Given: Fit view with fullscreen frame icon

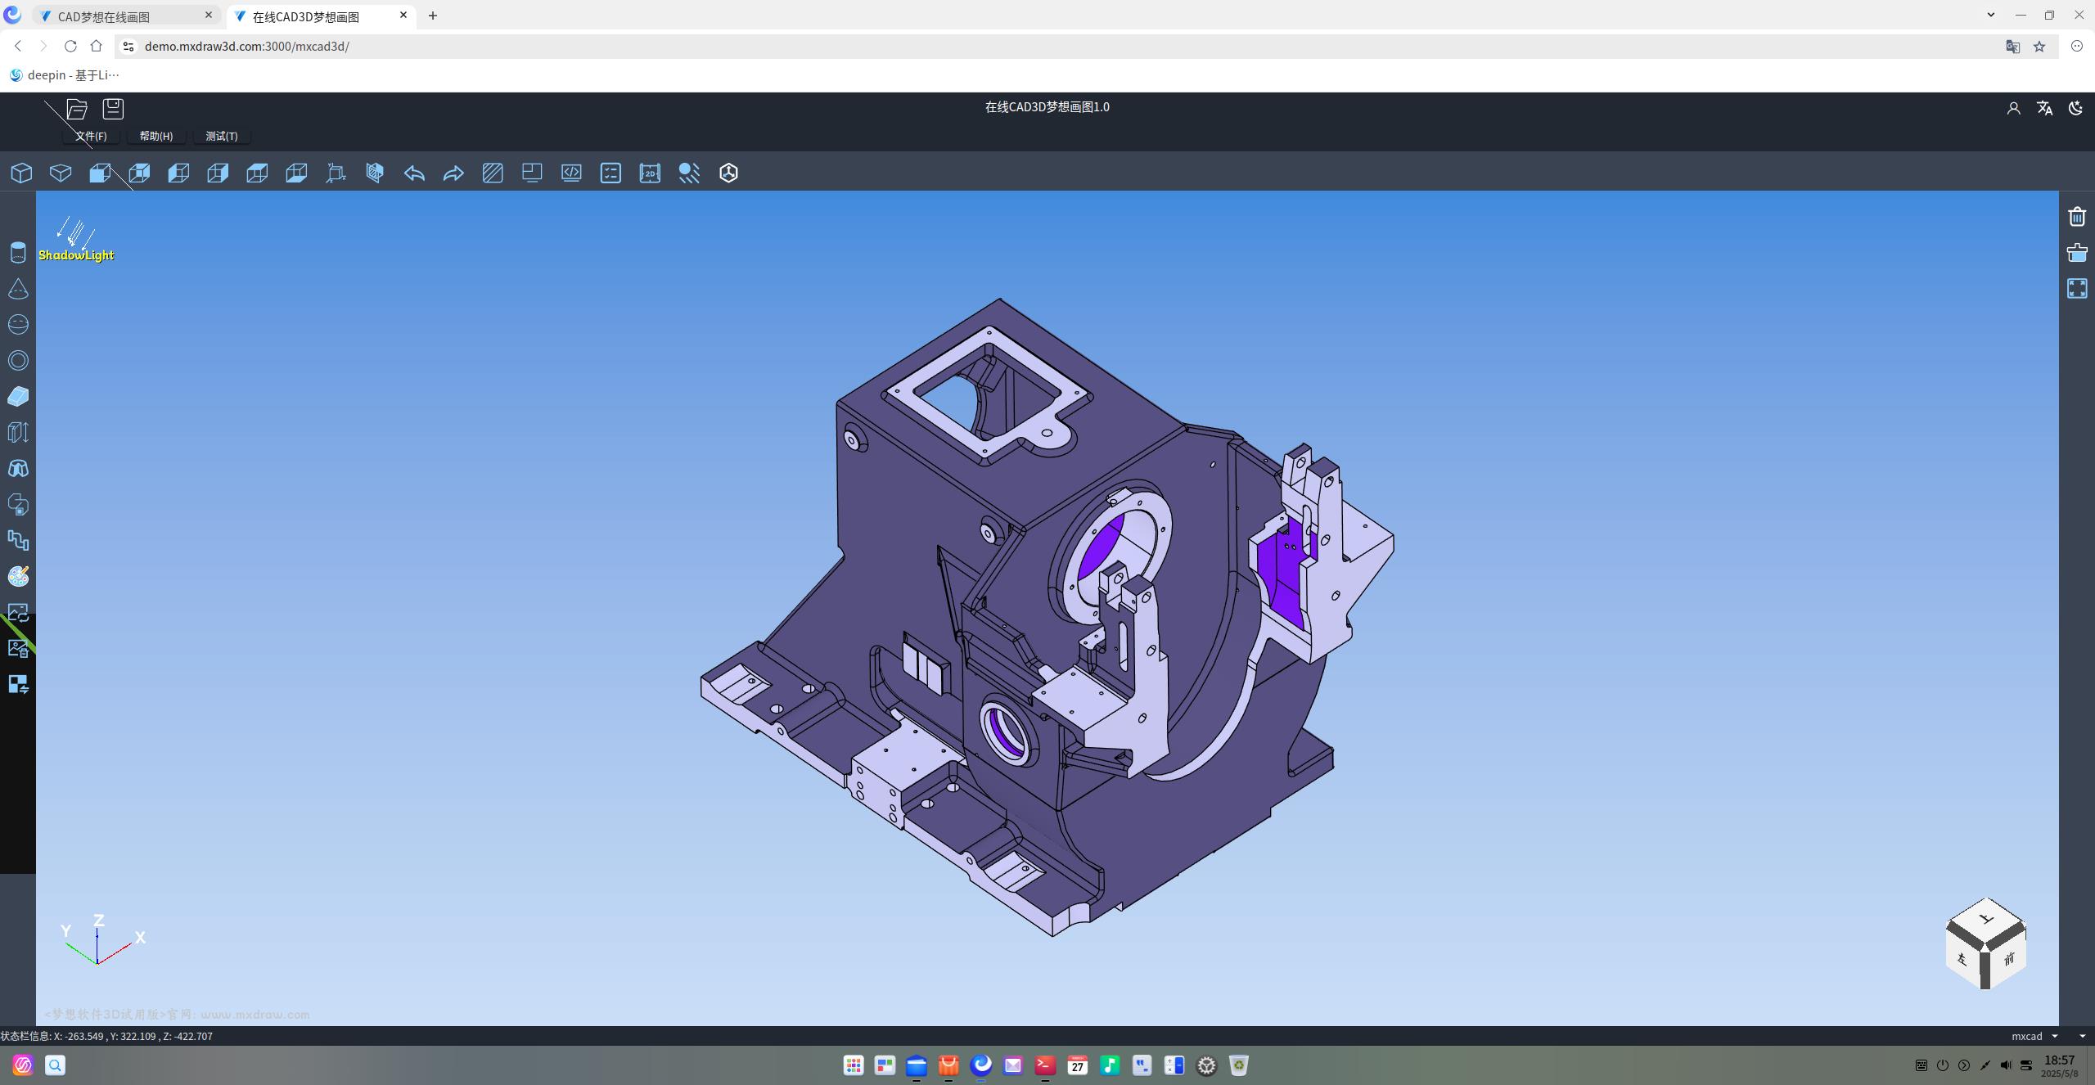Looking at the screenshot, I should [2077, 289].
